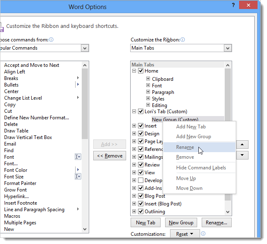267x244 pixels.
Task: Open the Reset dropdown button
Action: click(x=185, y=234)
